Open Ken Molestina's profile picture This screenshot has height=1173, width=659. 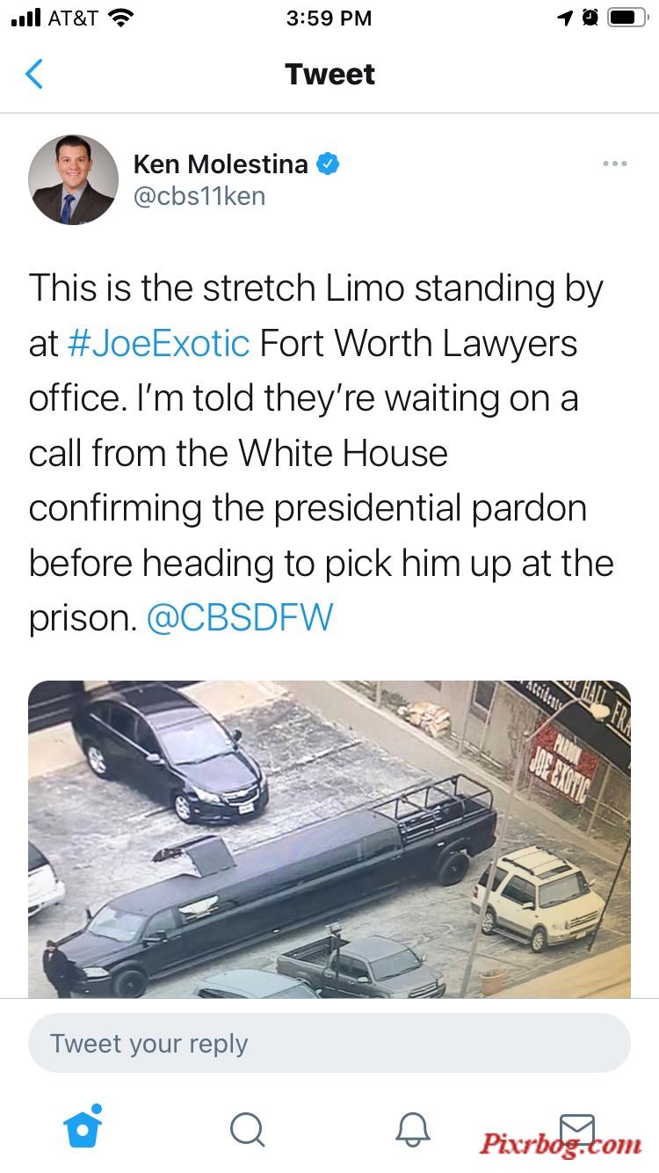pos(73,179)
